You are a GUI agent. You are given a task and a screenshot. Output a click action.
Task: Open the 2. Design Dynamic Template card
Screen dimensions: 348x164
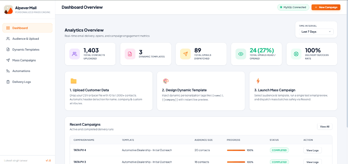[201, 91]
